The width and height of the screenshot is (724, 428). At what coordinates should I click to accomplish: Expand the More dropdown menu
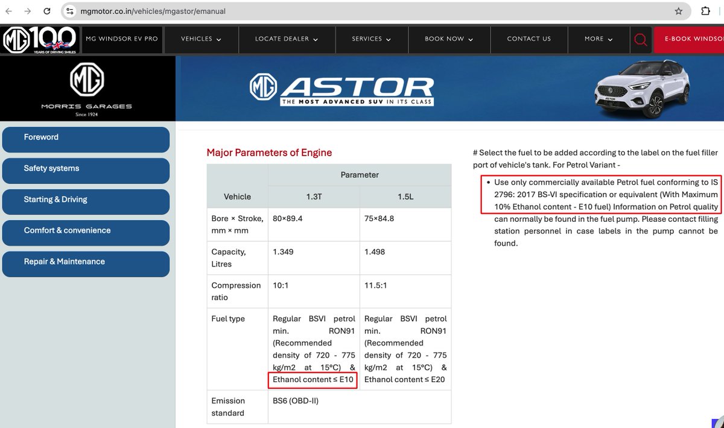[x=599, y=39]
